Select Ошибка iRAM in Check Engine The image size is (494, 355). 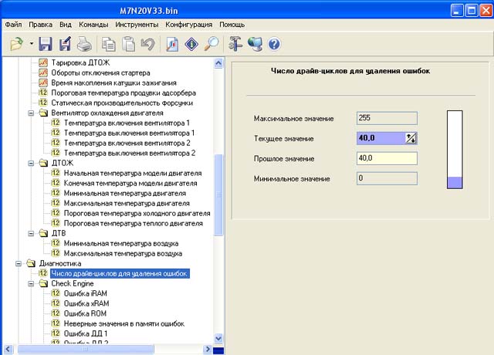[x=86, y=293]
